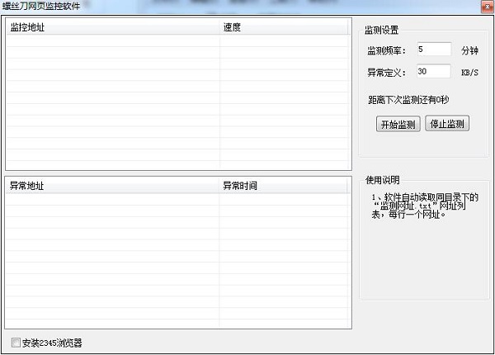Click the 分钟 unit label
Viewport: 495px width, 355px height.
pyautogui.click(x=469, y=50)
